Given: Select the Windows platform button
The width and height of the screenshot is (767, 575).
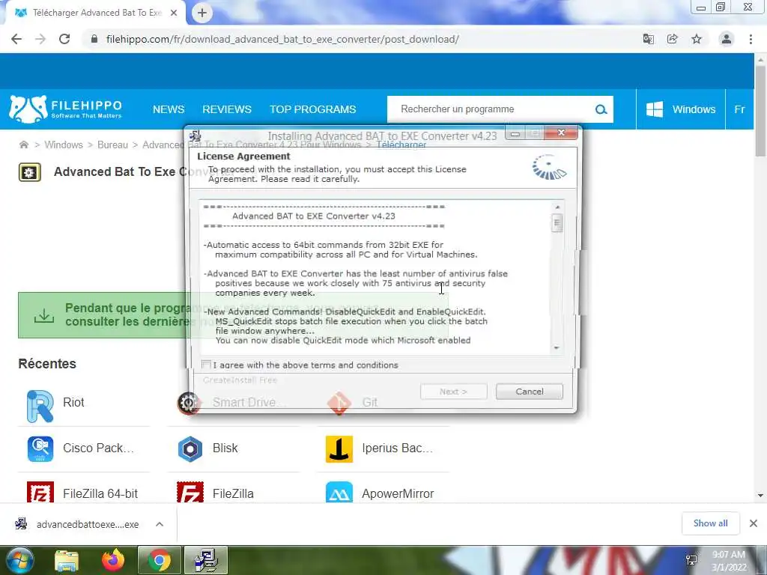Looking at the screenshot, I should (680, 109).
